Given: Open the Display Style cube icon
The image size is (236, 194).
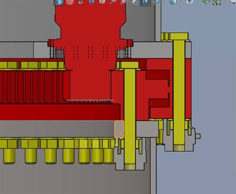Looking at the screenshot, I should coord(173,2).
